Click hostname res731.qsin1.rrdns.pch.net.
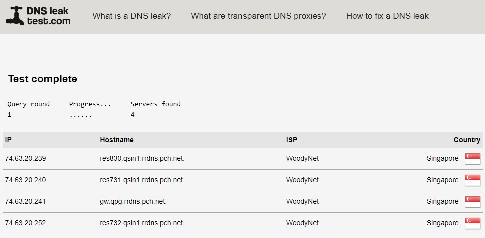Screen dimensions: 485x238 142,180
